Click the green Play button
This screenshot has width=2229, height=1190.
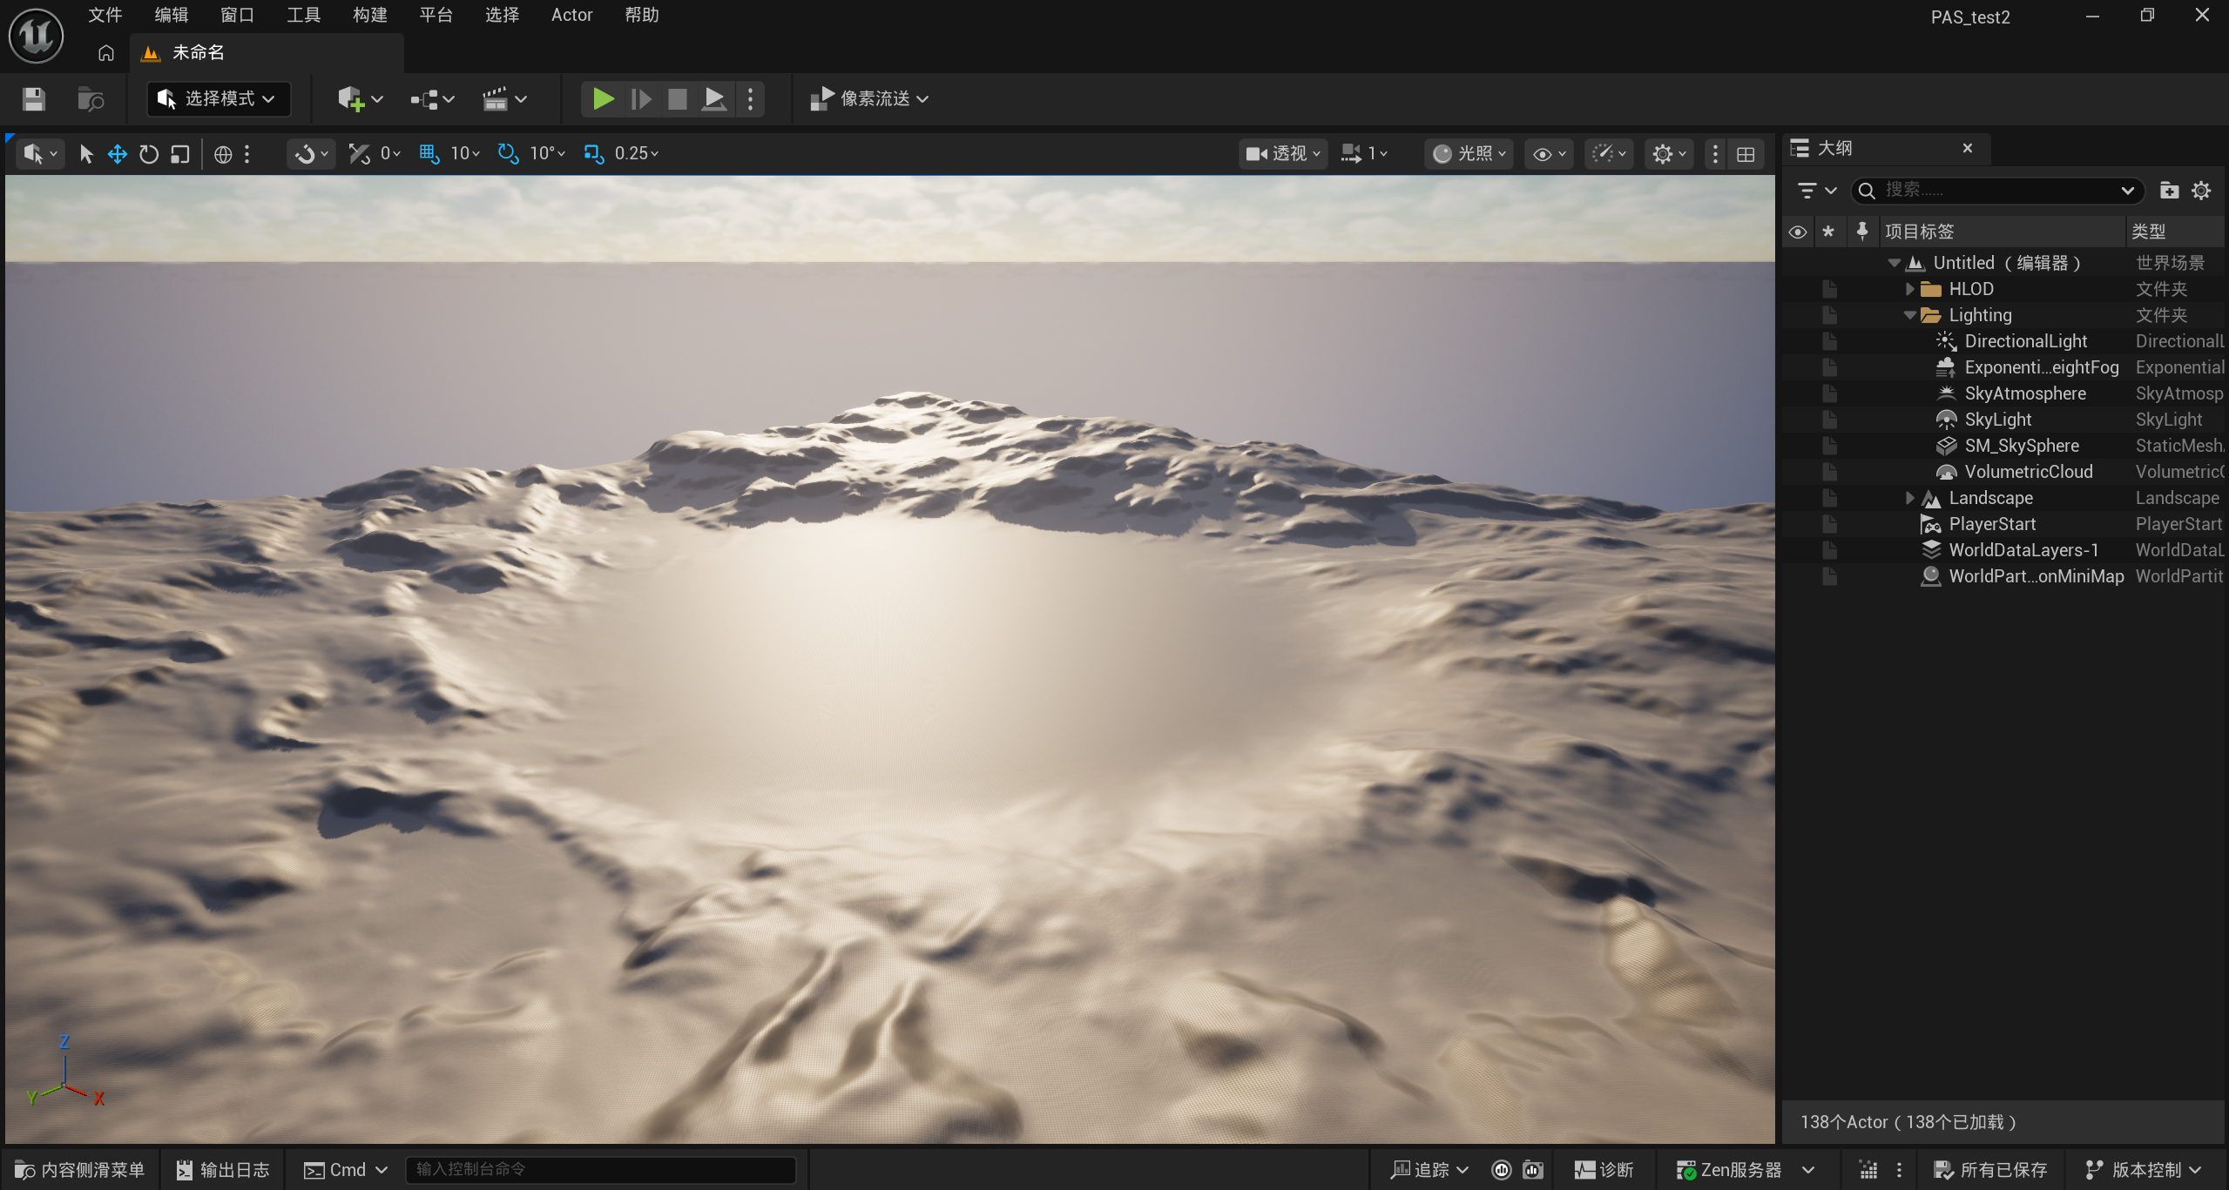point(603,99)
